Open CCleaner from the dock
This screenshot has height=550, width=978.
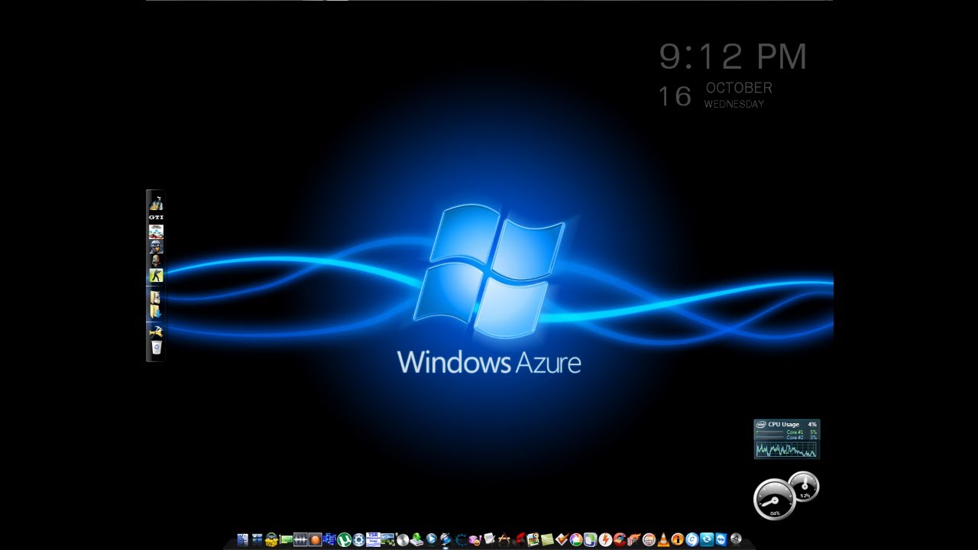tap(620, 539)
